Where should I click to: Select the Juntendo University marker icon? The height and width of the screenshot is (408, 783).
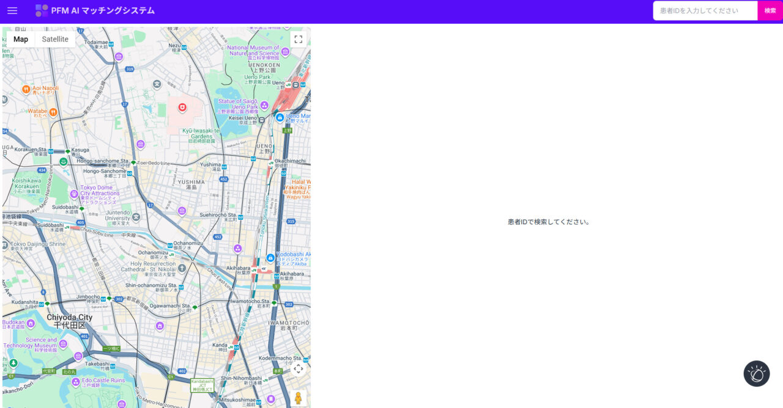[136, 217]
